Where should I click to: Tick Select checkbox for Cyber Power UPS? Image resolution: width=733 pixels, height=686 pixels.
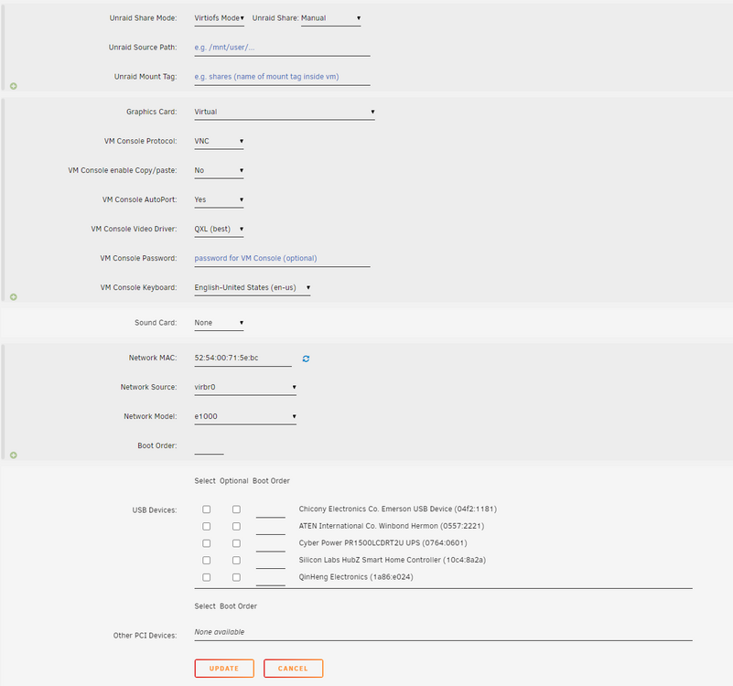[x=207, y=543]
